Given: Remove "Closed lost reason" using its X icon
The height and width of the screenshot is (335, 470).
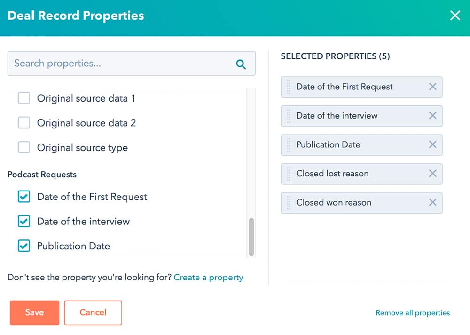Looking at the screenshot, I should coord(433,174).
